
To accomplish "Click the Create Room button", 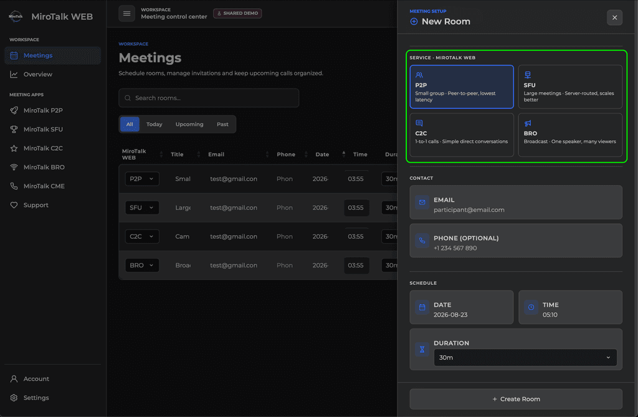I will (x=516, y=399).
